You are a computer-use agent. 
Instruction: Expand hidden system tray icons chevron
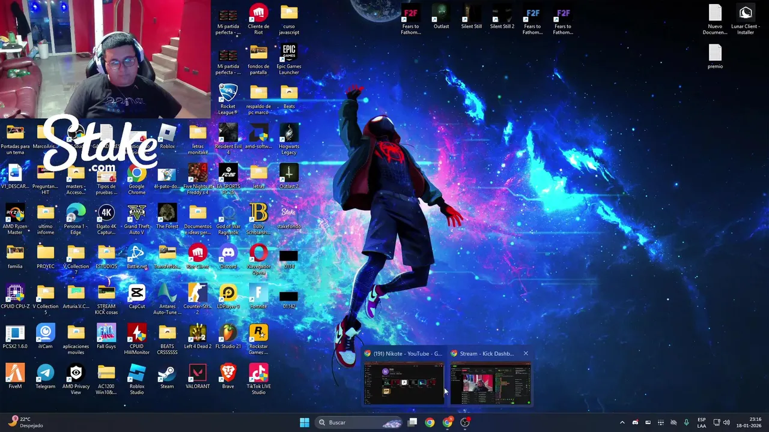point(622,422)
